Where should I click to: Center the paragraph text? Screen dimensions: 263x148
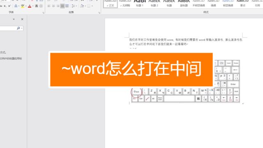53,6
